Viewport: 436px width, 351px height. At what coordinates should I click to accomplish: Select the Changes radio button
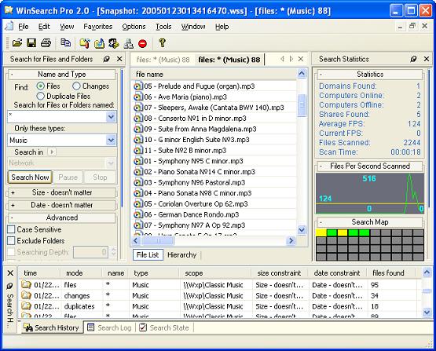point(76,86)
